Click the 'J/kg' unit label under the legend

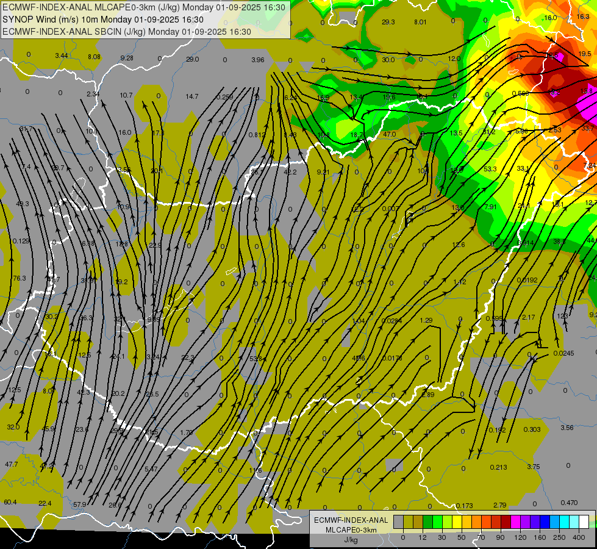351,540
